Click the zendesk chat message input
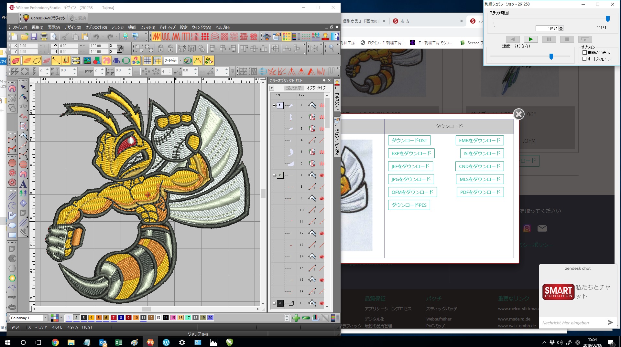The height and width of the screenshot is (347, 621). pyautogui.click(x=572, y=323)
